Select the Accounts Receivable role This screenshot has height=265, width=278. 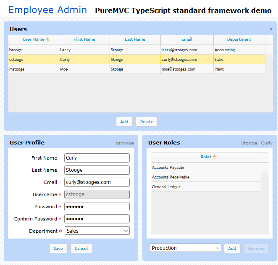(206, 177)
